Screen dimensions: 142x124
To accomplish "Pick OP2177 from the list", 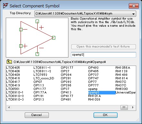I will pos(67,68).
